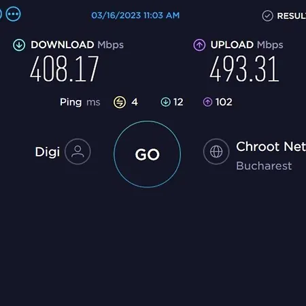The width and height of the screenshot is (306, 306).
Task: Click the download latency ping icon
Action: pos(165,102)
